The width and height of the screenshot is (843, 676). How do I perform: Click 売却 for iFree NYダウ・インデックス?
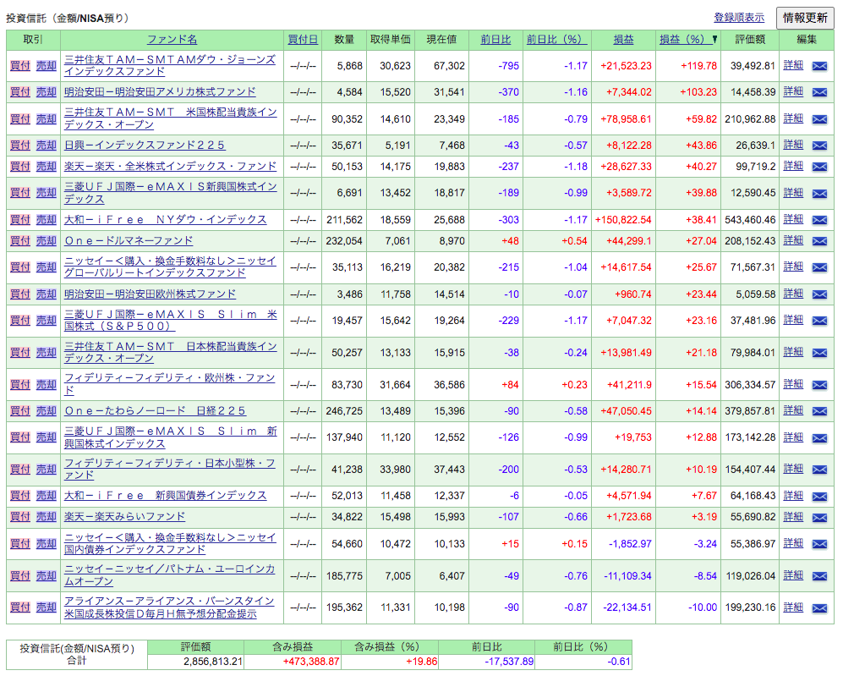pos(47,219)
